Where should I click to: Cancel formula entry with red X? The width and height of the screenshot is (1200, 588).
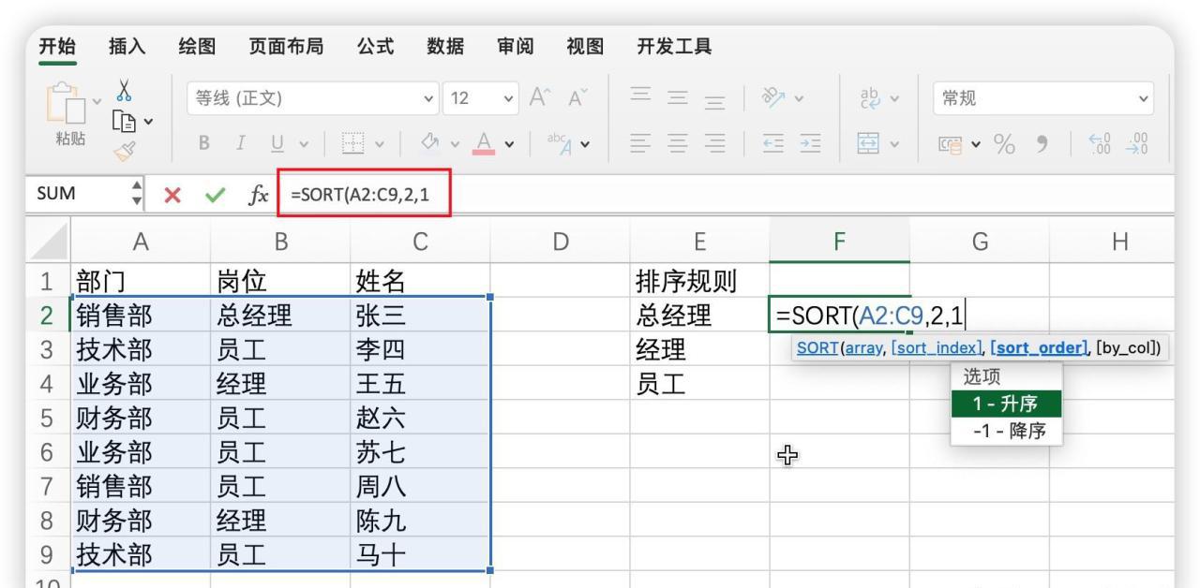point(172,197)
